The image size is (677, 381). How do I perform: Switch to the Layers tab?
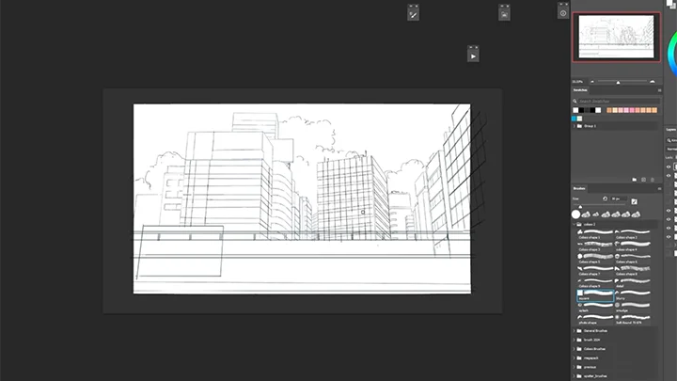[671, 130]
